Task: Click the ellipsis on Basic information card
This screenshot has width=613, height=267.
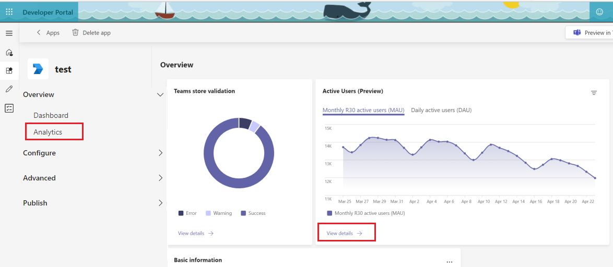Action: coord(449,261)
